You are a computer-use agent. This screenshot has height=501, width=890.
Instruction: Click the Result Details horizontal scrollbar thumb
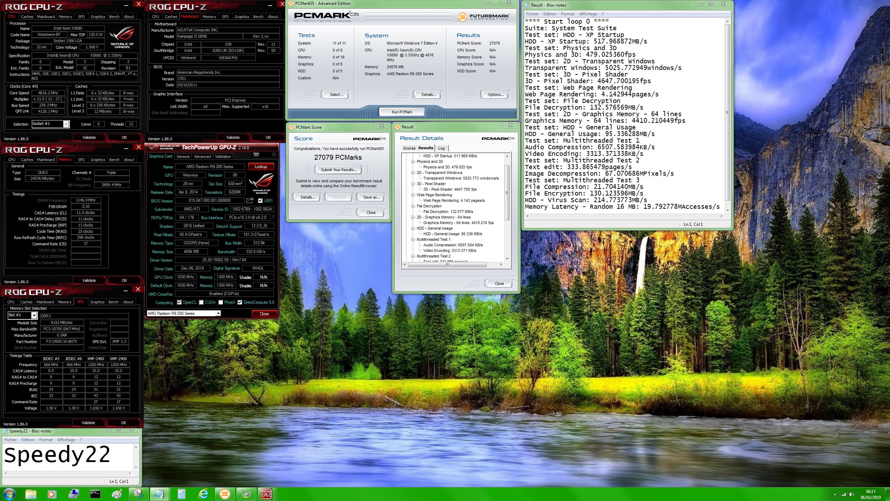pyautogui.click(x=447, y=265)
